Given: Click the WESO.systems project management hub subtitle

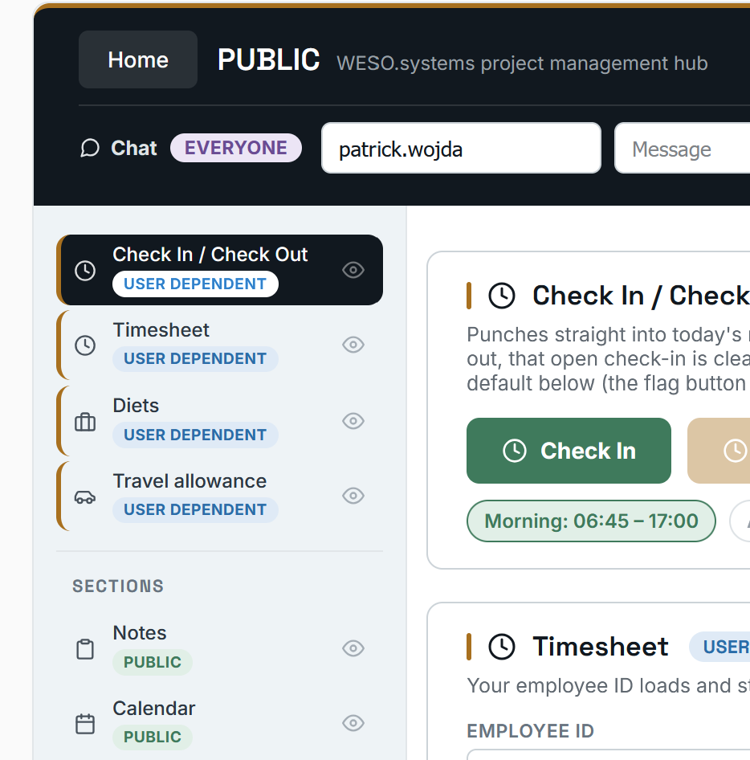Looking at the screenshot, I should click(522, 63).
